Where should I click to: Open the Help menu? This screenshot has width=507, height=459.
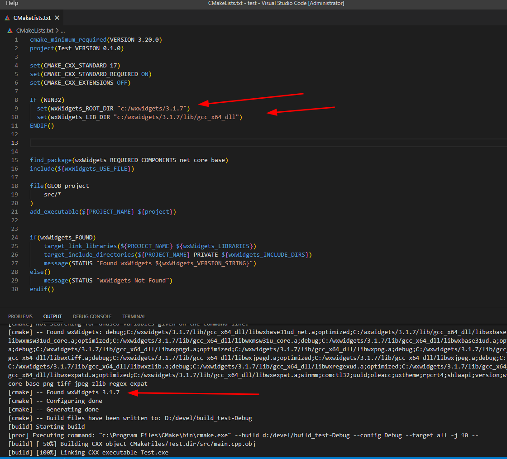(11, 3)
